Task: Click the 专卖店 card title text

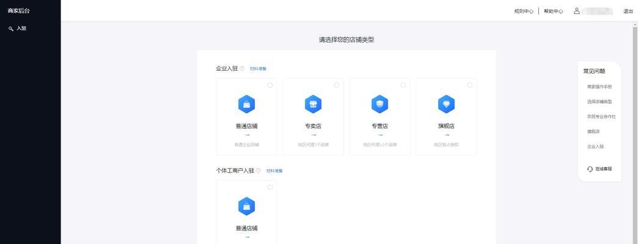Action: pyautogui.click(x=313, y=126)
